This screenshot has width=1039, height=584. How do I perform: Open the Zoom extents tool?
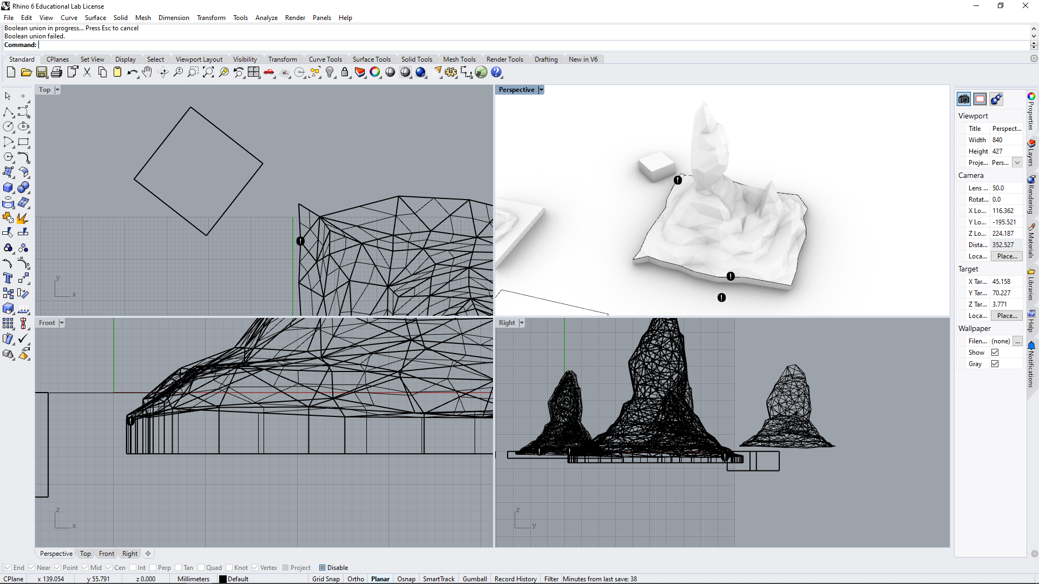(208, 72)
